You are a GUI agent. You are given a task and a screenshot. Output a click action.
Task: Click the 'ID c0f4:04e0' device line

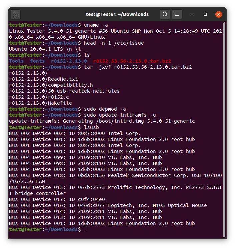pos(57,199)
